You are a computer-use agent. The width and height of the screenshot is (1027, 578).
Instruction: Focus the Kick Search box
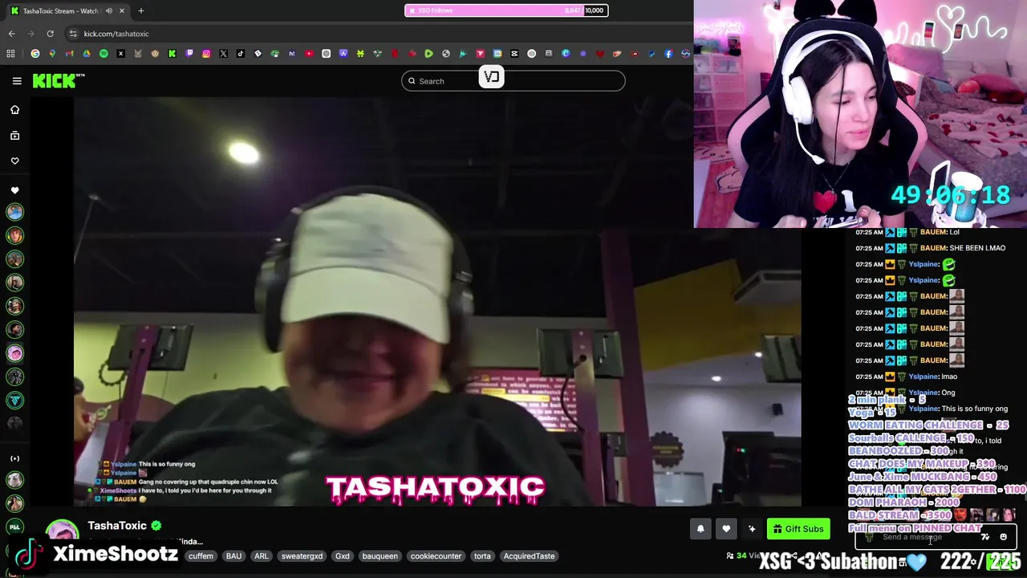513,81
